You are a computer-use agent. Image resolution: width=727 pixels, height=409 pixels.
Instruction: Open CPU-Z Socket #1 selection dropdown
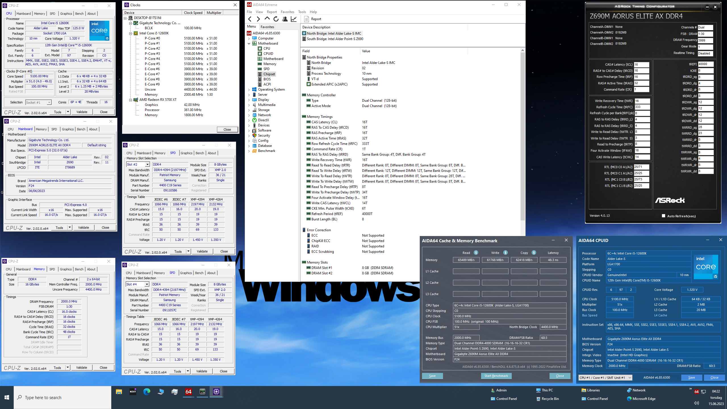[x=49, y=102]
